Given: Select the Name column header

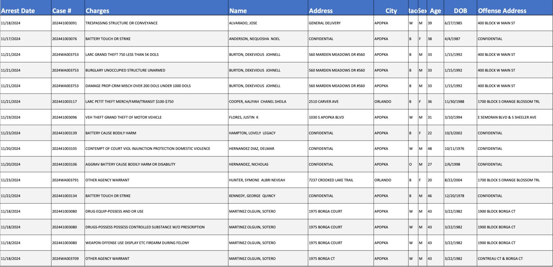Looking at the screenshot, I should pyautogui.click(x=268, y=7).
